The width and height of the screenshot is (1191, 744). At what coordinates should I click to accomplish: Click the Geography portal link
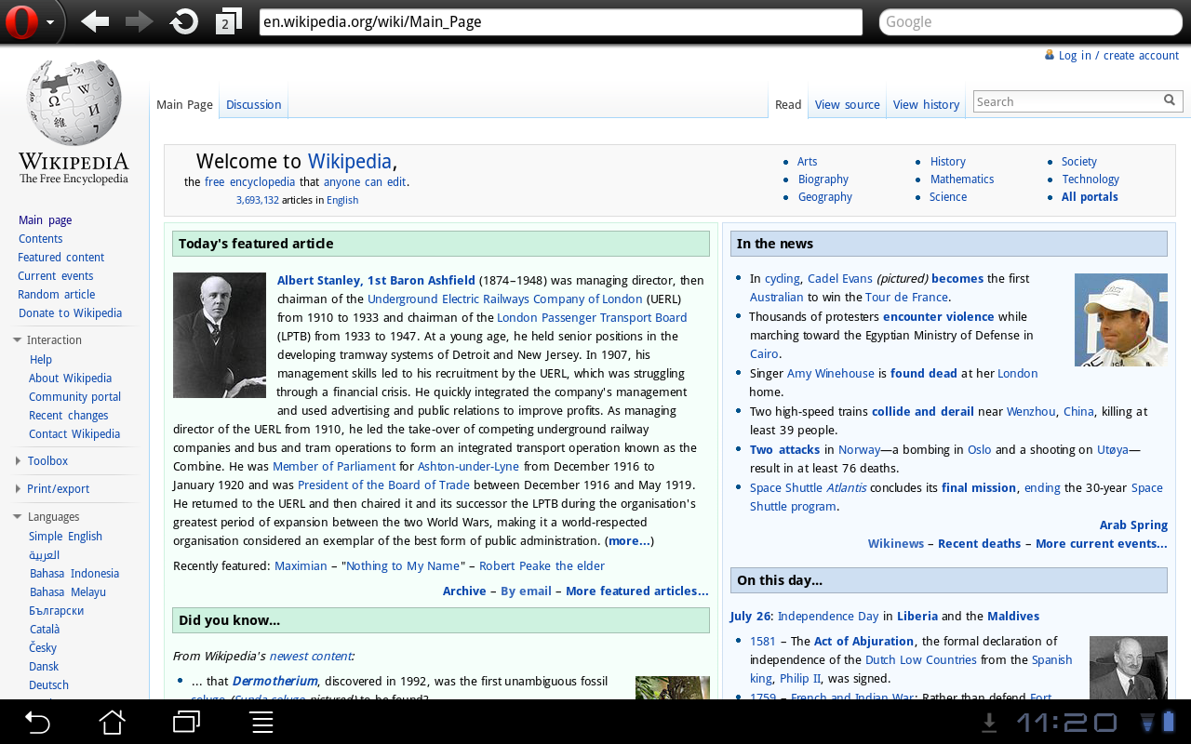coord(825,197)
